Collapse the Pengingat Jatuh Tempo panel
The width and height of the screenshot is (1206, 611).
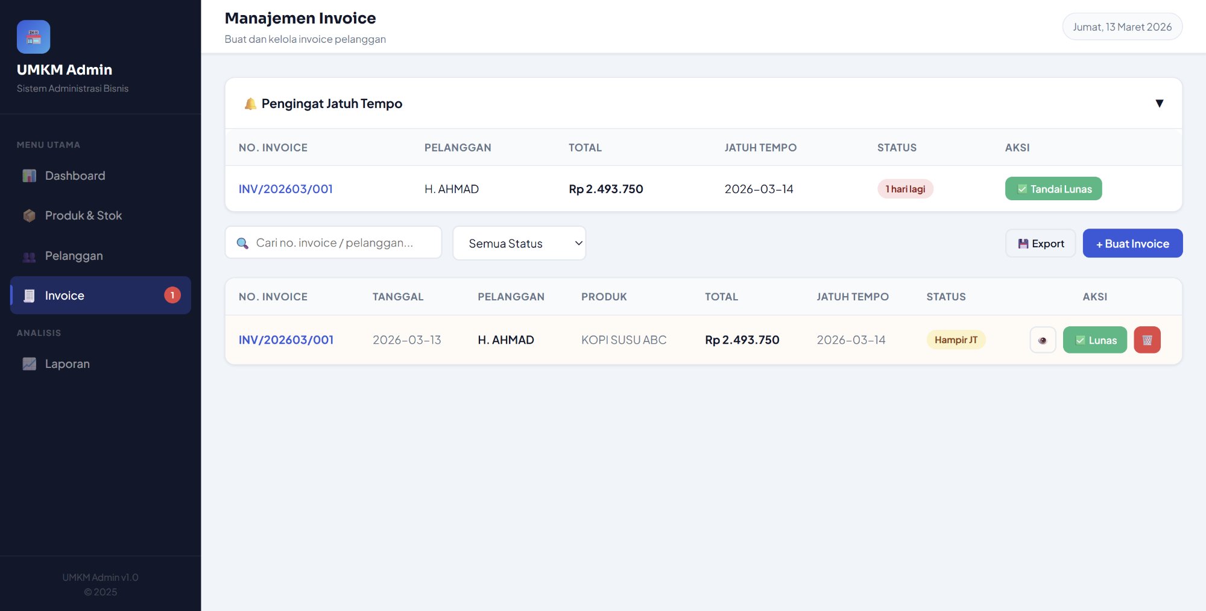tap(1160, 103)
